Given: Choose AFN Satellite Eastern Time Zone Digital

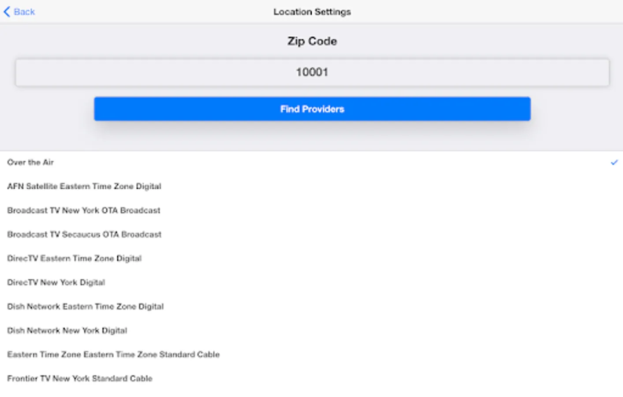Looking at the screenshot, I should [x=311, y=186].
